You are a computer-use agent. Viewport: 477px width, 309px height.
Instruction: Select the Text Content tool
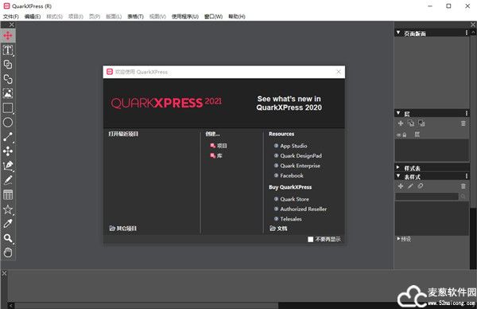tap(8, 50)
